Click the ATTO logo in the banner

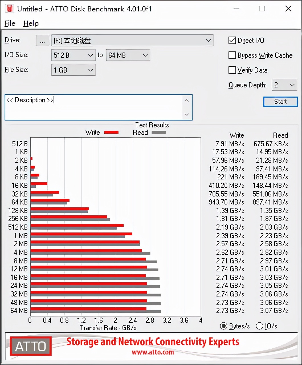coord(31,346)
